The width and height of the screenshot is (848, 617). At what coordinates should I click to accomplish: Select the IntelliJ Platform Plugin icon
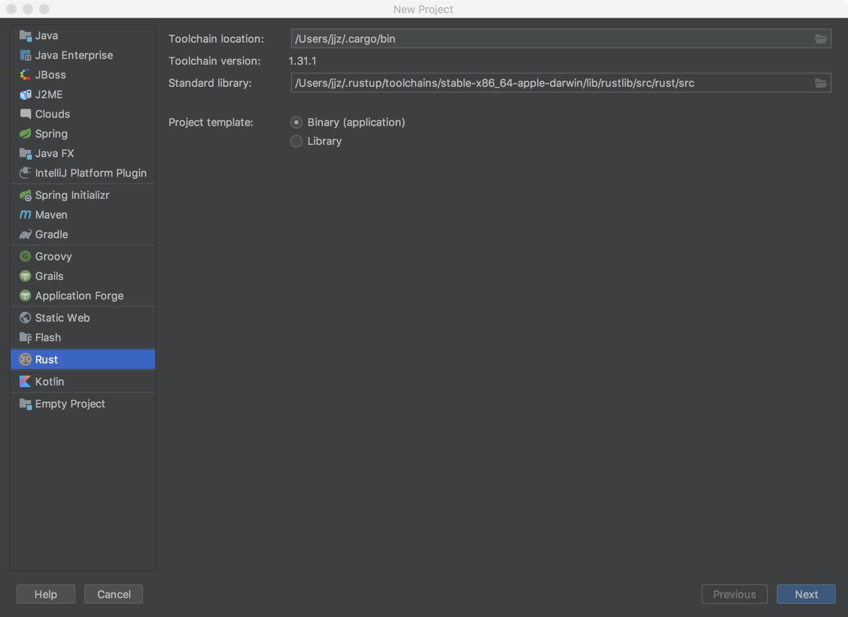[x=24, y=173]
